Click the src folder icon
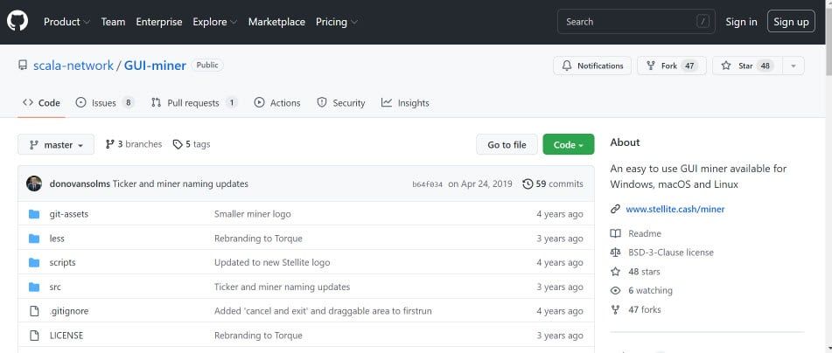Image resolution: width=832 pixels, height=353 pixels. pos(34,287)
